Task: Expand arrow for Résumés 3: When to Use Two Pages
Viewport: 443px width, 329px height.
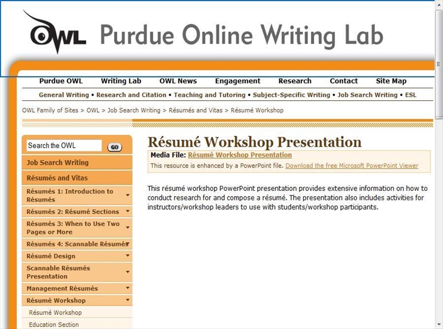Action: (x=128, y=228)
